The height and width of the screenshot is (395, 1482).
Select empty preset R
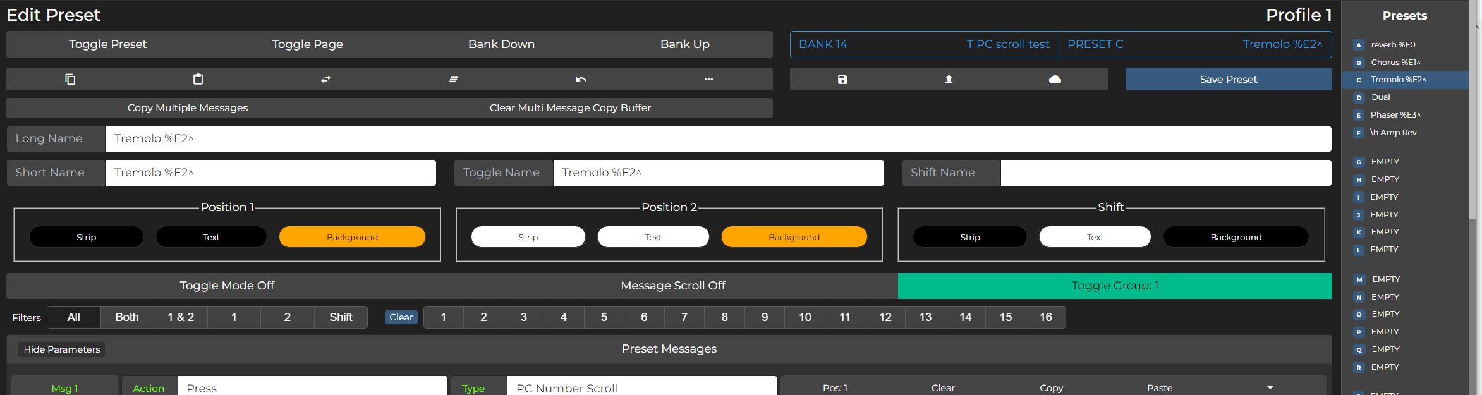tap(1404, 367)
